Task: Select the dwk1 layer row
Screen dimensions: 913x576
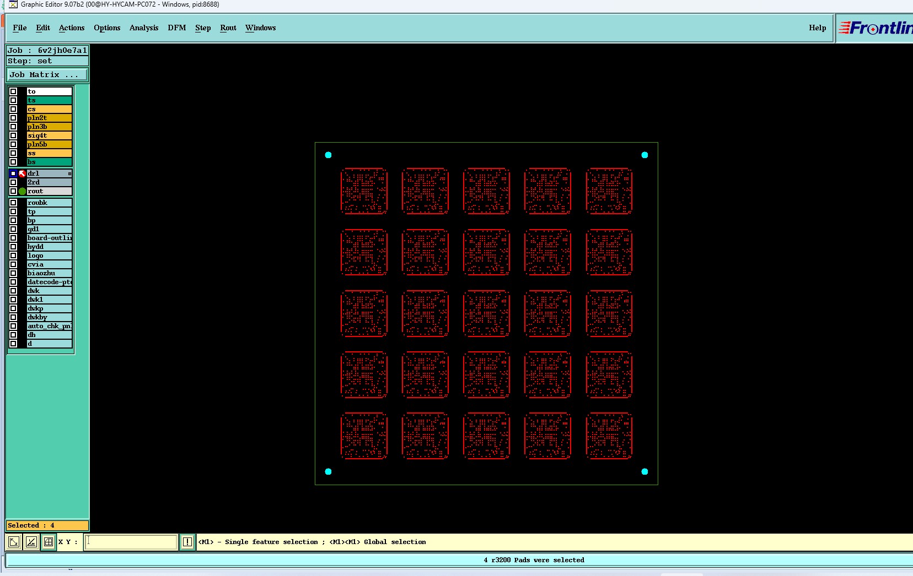Action: [49, 300]
